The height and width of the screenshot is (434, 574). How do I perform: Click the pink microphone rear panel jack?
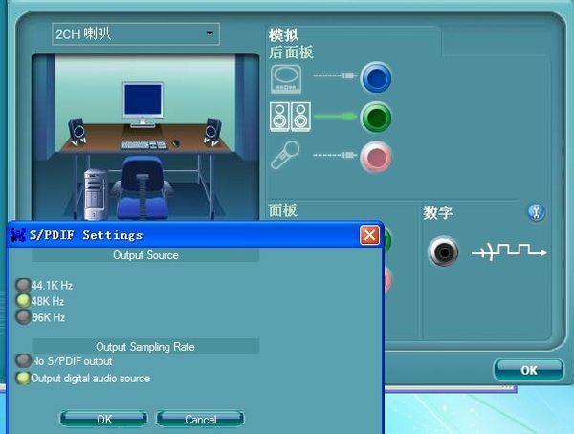pos(376,157)
